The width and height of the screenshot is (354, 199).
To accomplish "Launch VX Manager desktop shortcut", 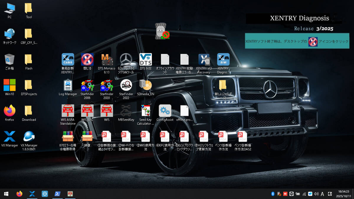I will click(x=9, y=139).
